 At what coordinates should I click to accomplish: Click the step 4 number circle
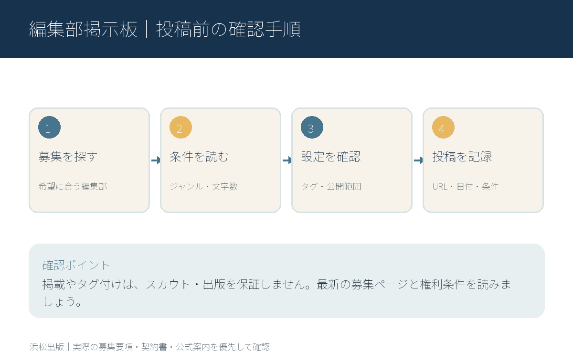tap(443, 128)
